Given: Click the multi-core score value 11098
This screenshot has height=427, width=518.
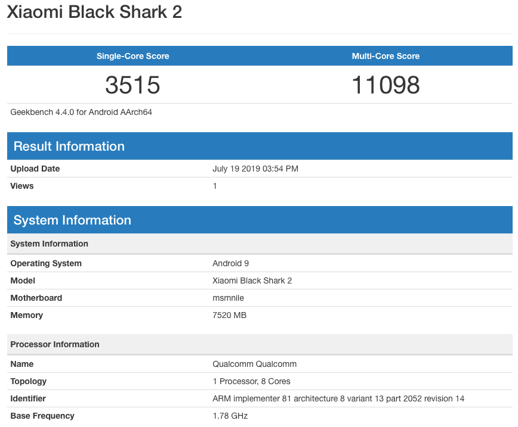Looking at the screenshot, I should 386,85.
